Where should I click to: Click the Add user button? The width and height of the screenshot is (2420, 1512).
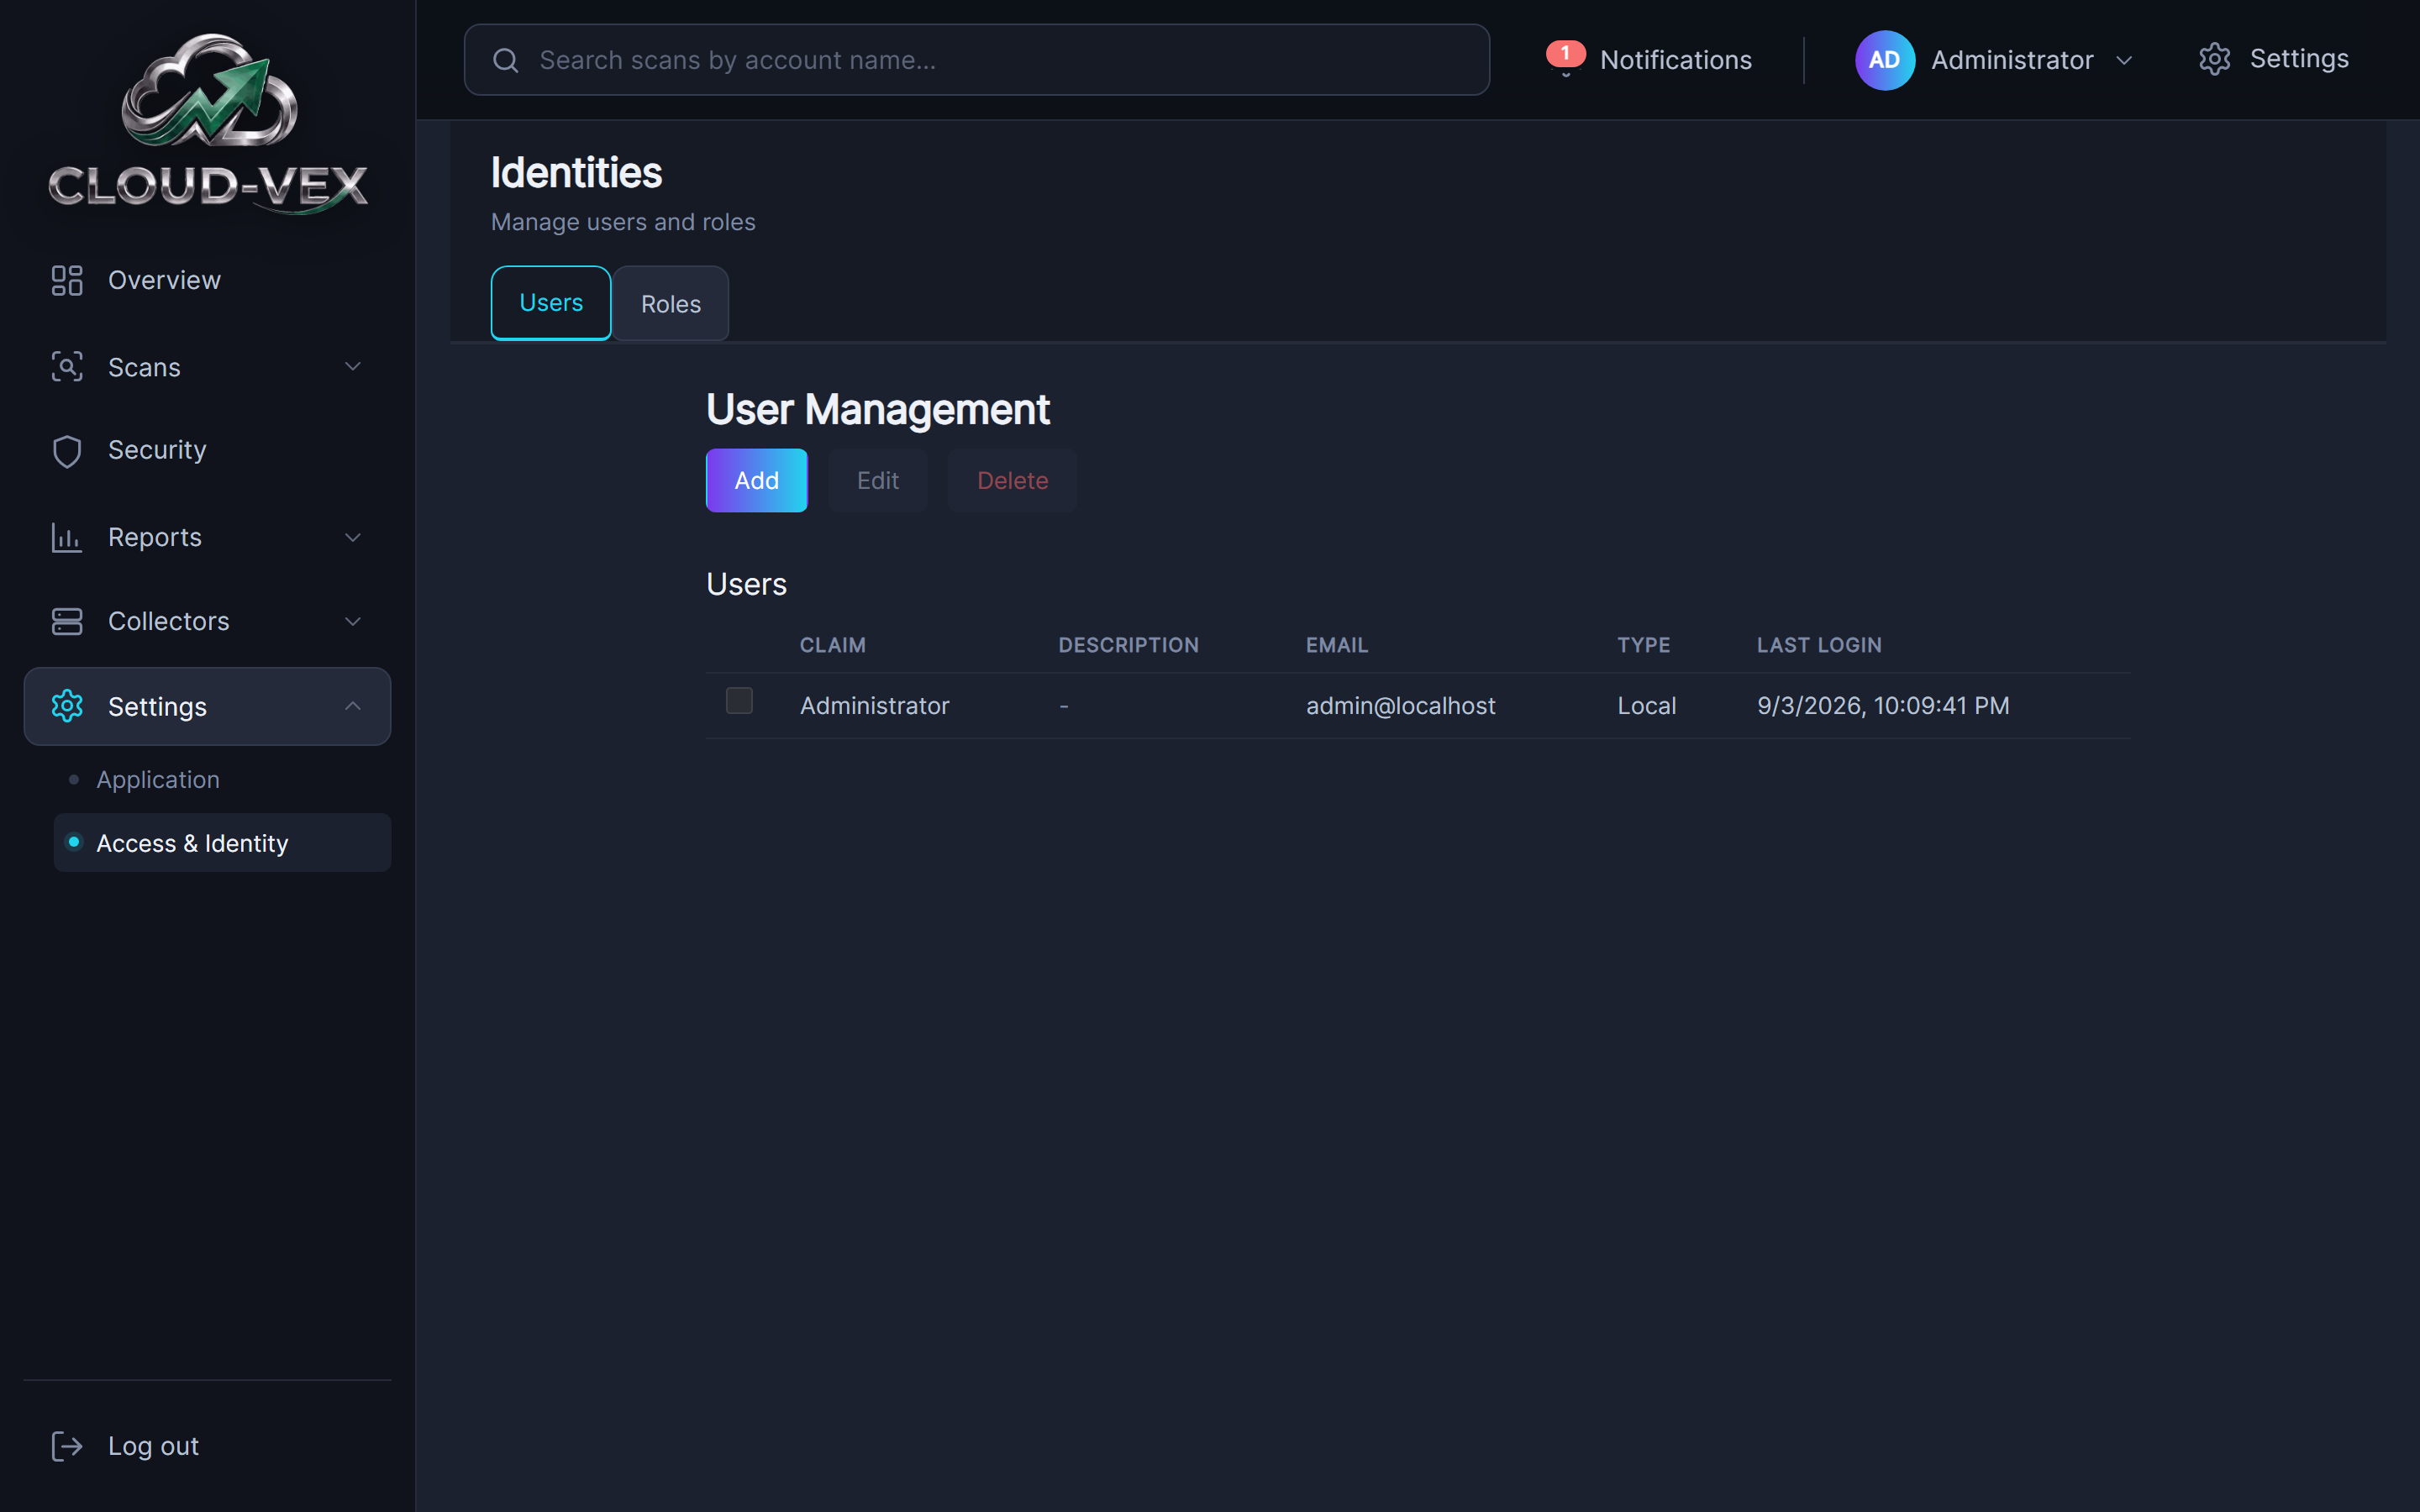756,480
